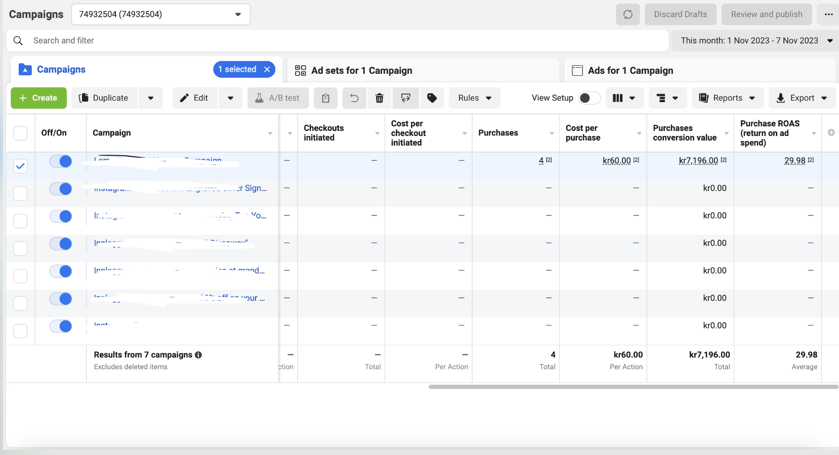
Task: Click the Discard Drafts button
Action: point(681,14)
